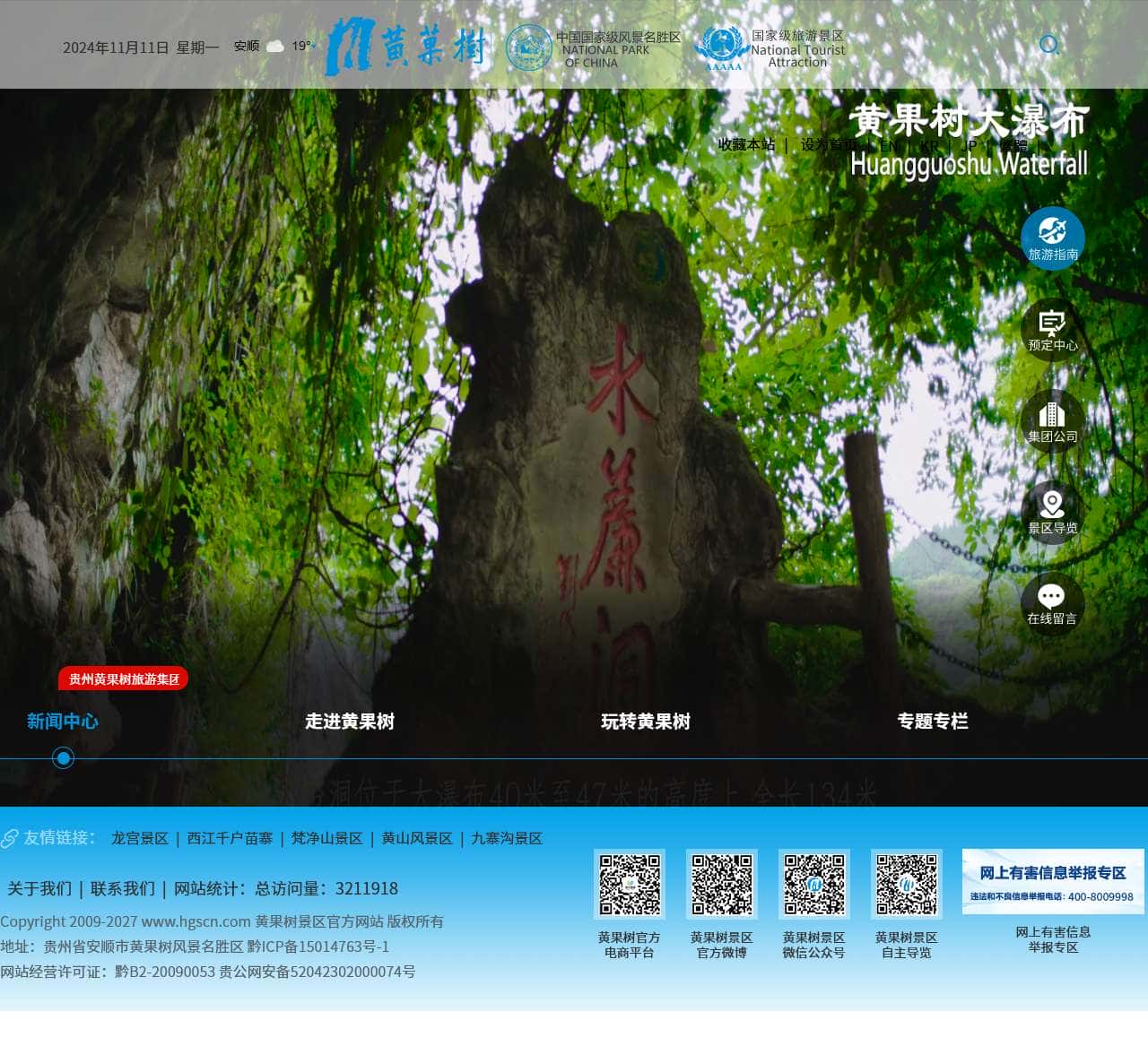Viewport: 1148px width, 1046px height.
Task: Click the 地址：贵州省安顺市黄果树风景名胜区 text
Action: click(122, 947)
